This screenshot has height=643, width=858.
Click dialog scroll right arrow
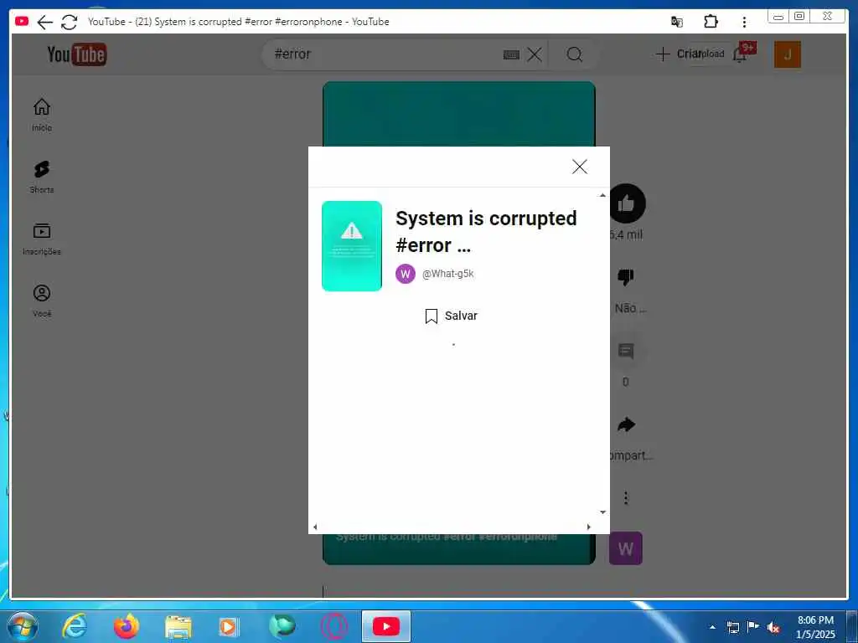tap(589, 527)
